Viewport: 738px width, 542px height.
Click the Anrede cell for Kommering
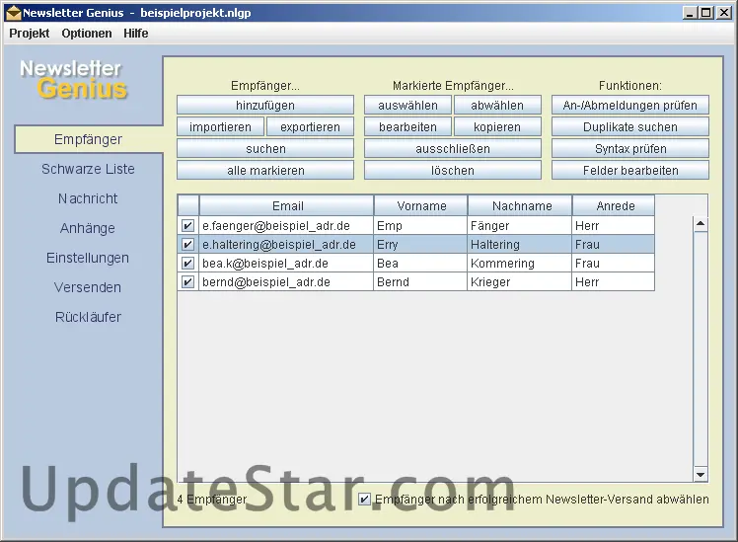(614, 264)
